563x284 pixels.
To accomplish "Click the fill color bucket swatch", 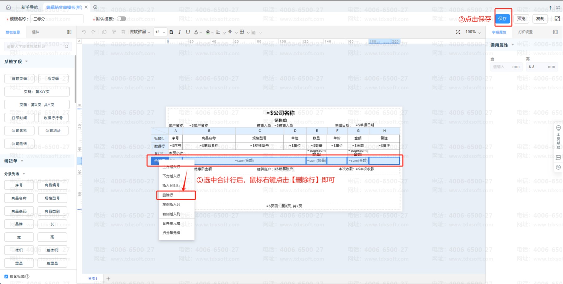I will pos(208,32).
